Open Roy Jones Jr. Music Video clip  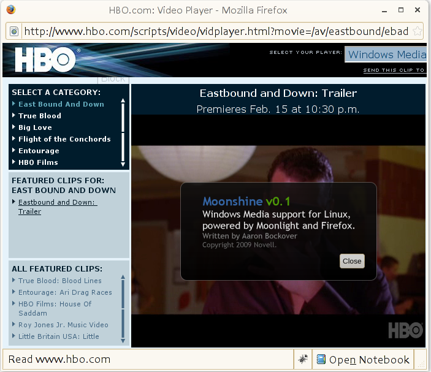click(x=63, y=325)
